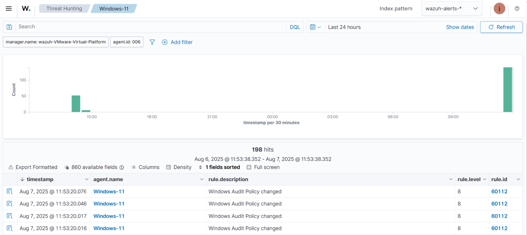Image resolution: width=527 pixels, height=235 pixels.
Task: Inspect document details for 11:53:20.076 row
Action: pos(9,191)
